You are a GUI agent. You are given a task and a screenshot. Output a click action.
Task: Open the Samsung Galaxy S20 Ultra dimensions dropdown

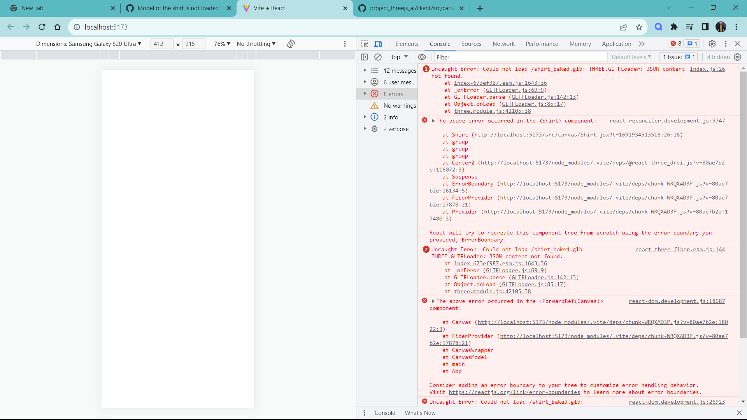point(89,44)
